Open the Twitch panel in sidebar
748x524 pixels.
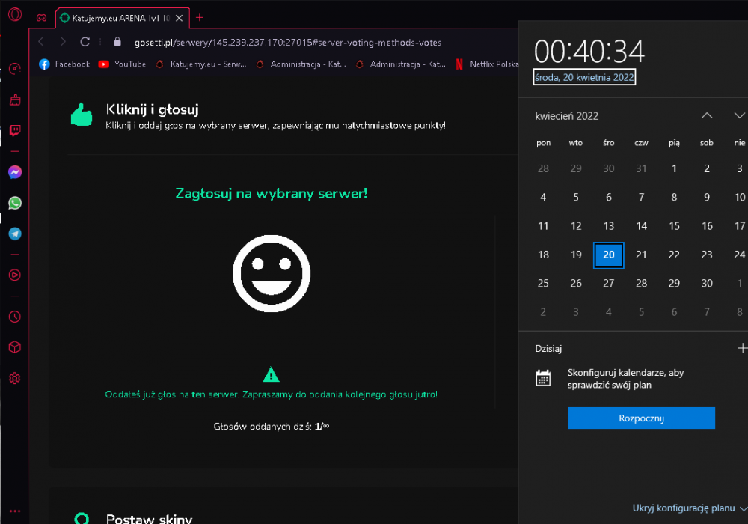pos(15,130)
